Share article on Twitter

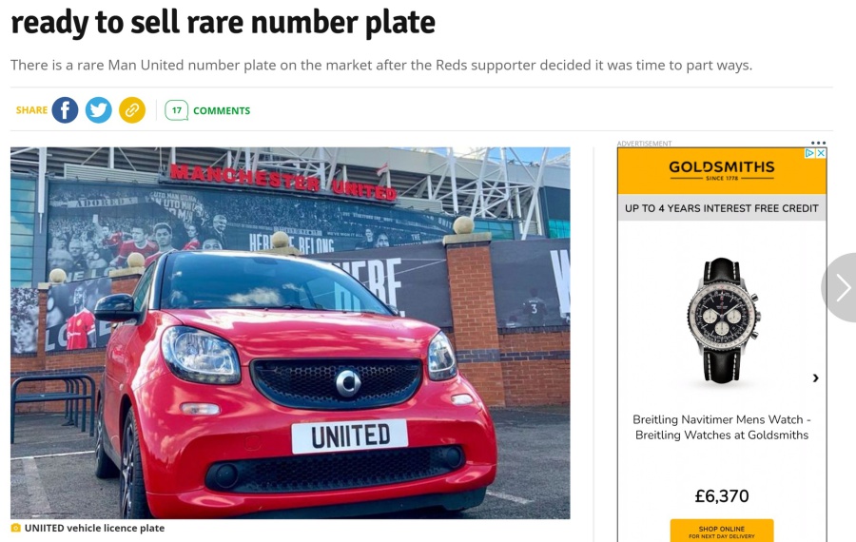pos(98,110)
